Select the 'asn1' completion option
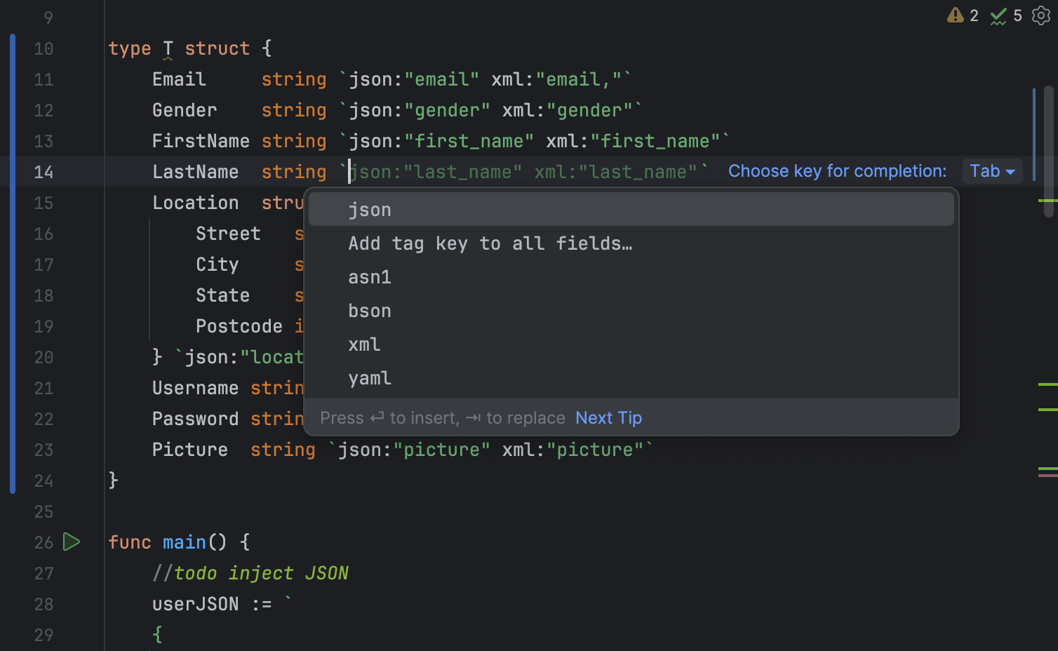 pos(370,277)
